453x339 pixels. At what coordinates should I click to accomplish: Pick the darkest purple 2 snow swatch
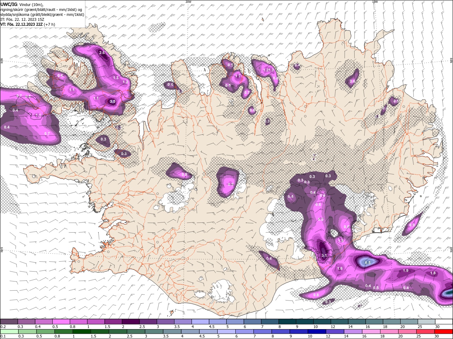tap(131, 321)
